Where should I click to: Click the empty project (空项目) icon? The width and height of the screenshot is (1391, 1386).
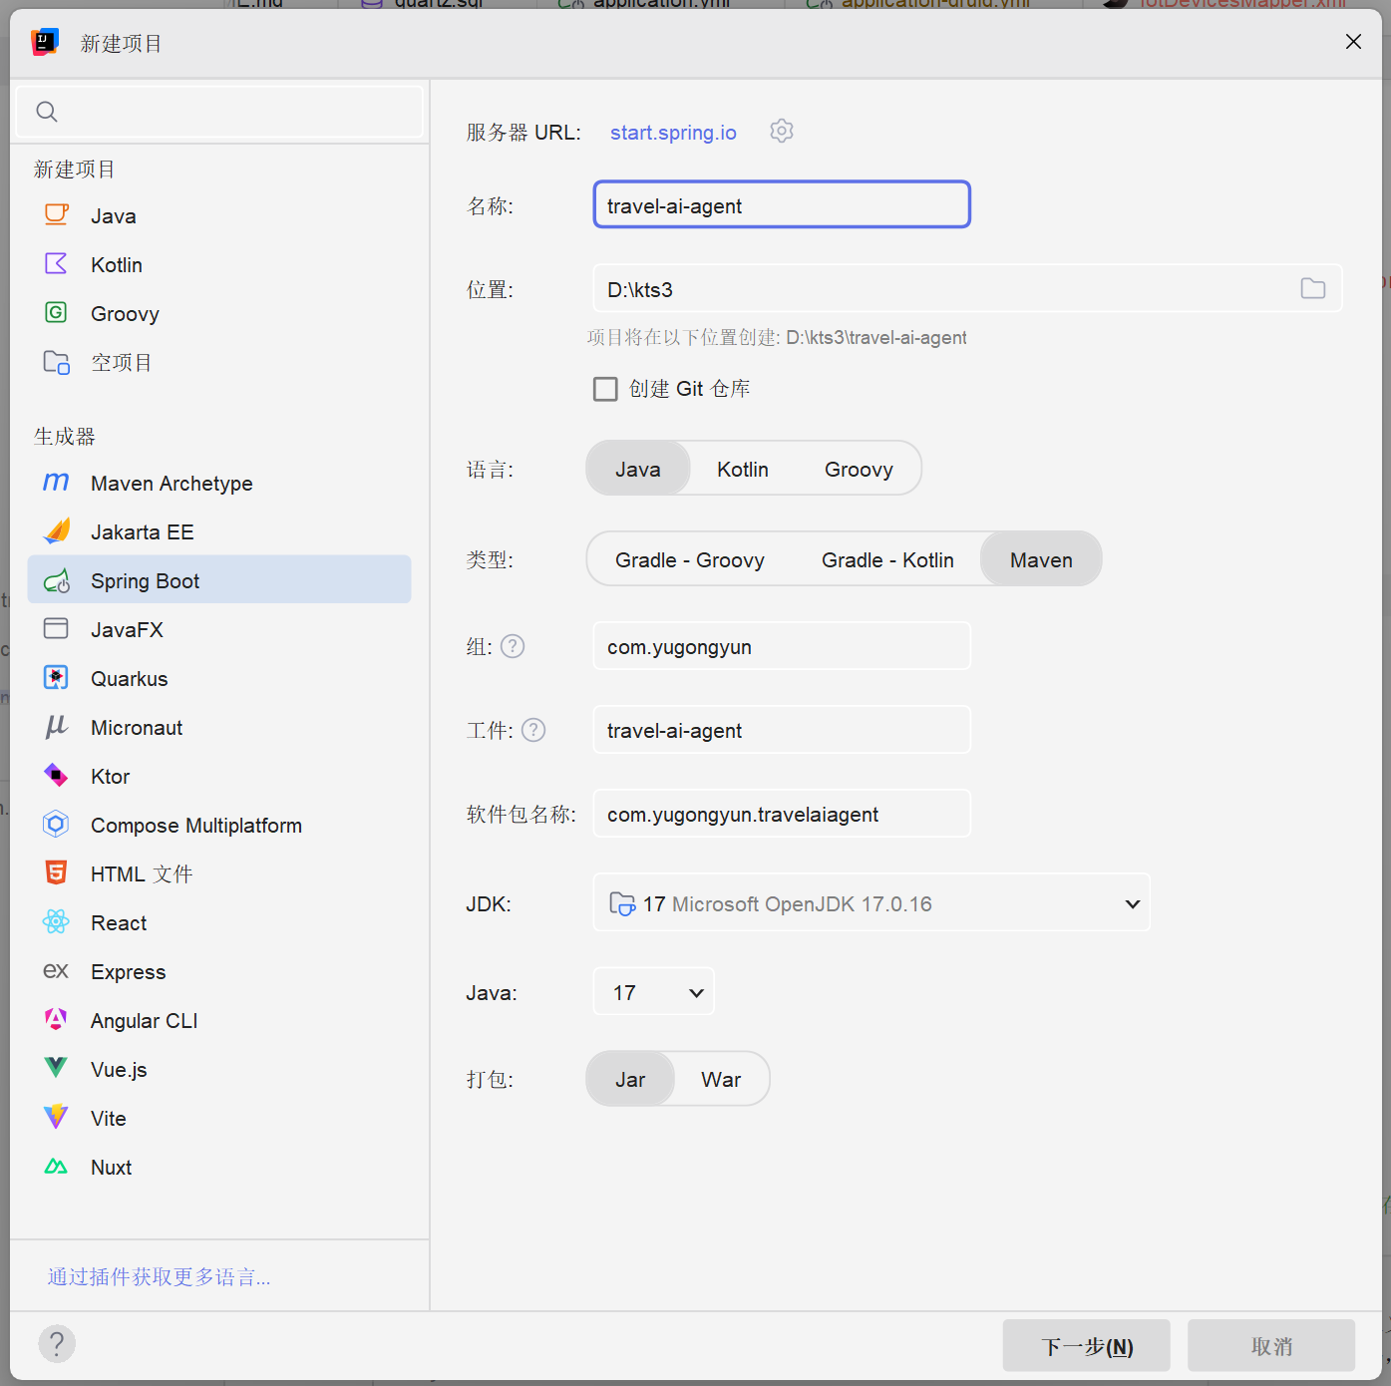pos(57,362)
